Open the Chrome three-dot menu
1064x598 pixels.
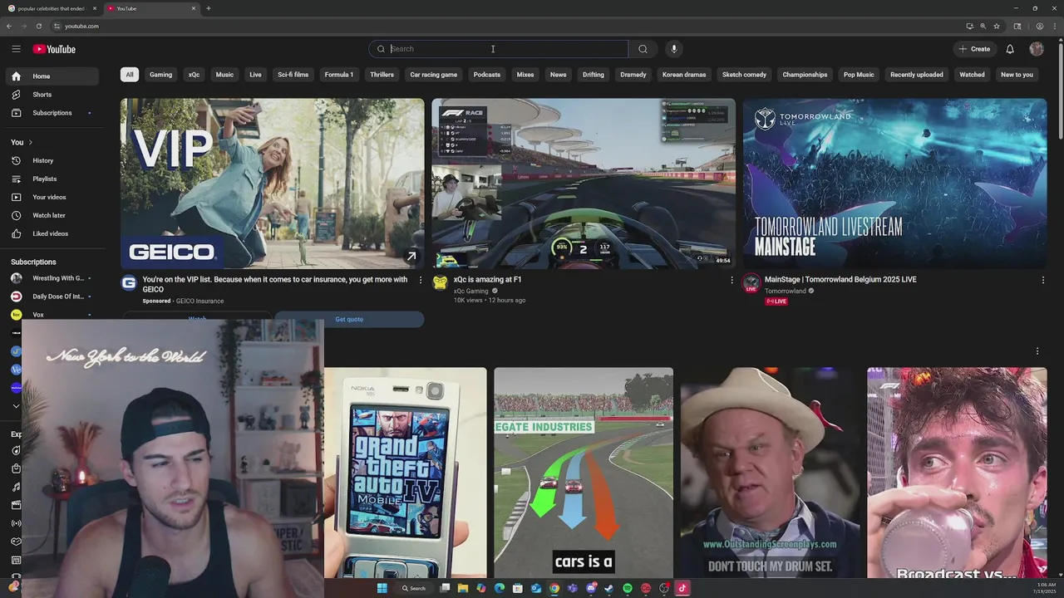click(1054, 26)
